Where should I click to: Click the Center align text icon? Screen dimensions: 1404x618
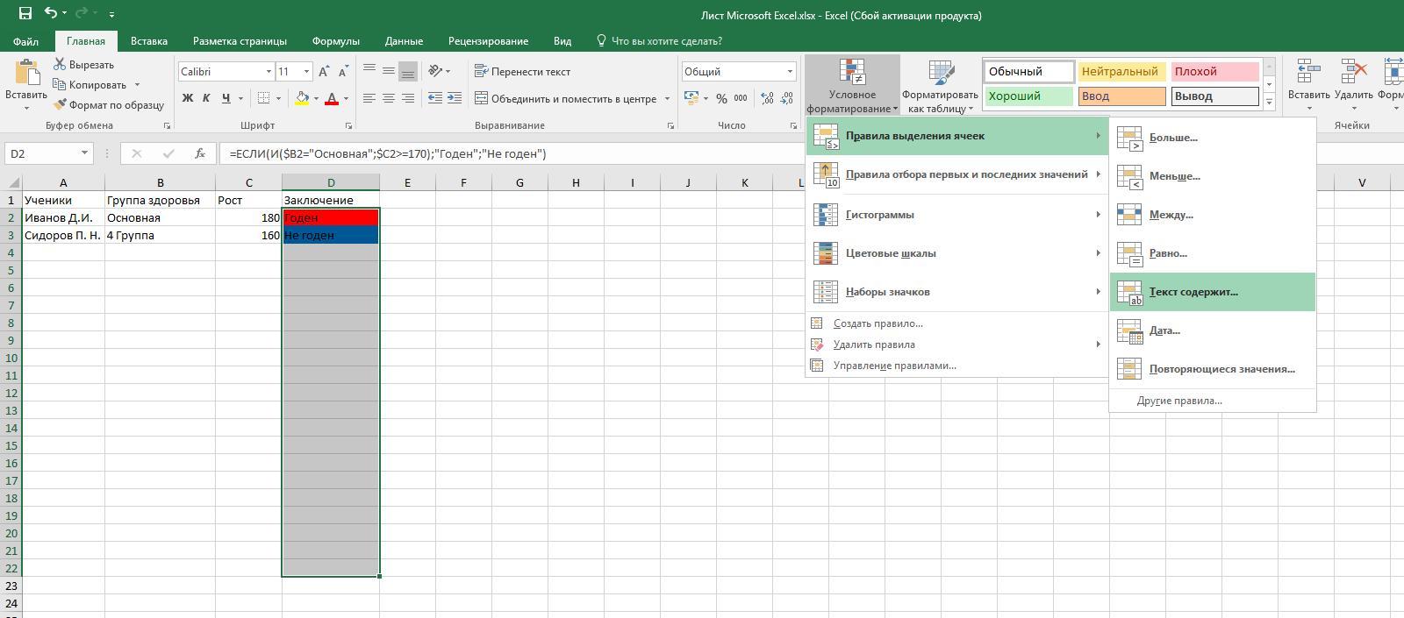click(388, 99)
